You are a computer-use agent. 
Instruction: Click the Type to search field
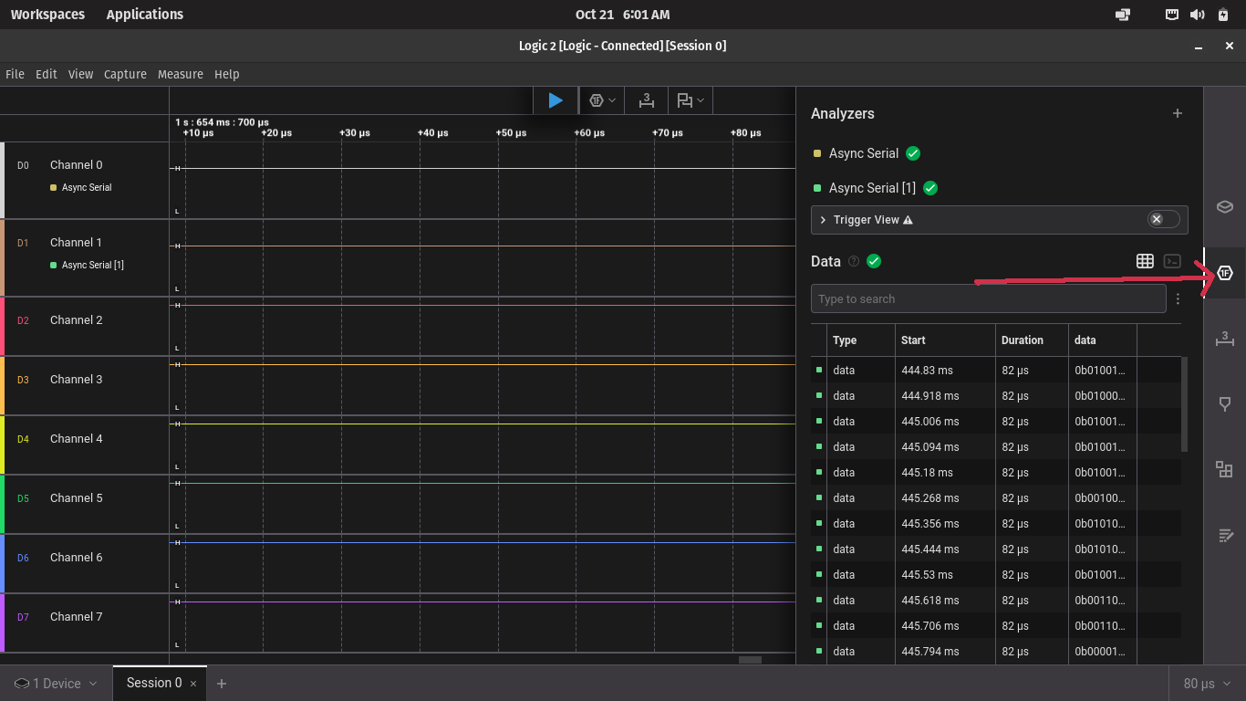987,298
